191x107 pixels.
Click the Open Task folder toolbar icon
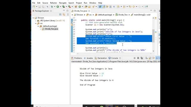click(90, 7)
